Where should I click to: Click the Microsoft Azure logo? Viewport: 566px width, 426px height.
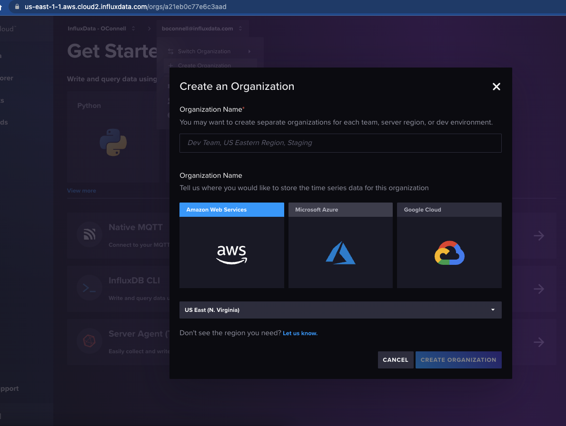click(340, 253)
